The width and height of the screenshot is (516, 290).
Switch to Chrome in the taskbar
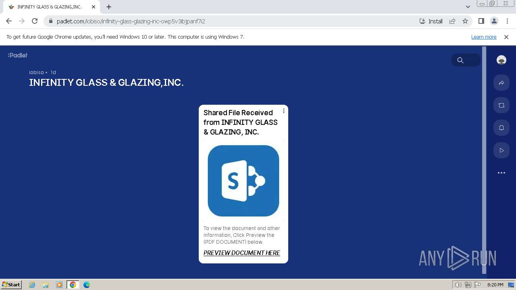point(73,285)
